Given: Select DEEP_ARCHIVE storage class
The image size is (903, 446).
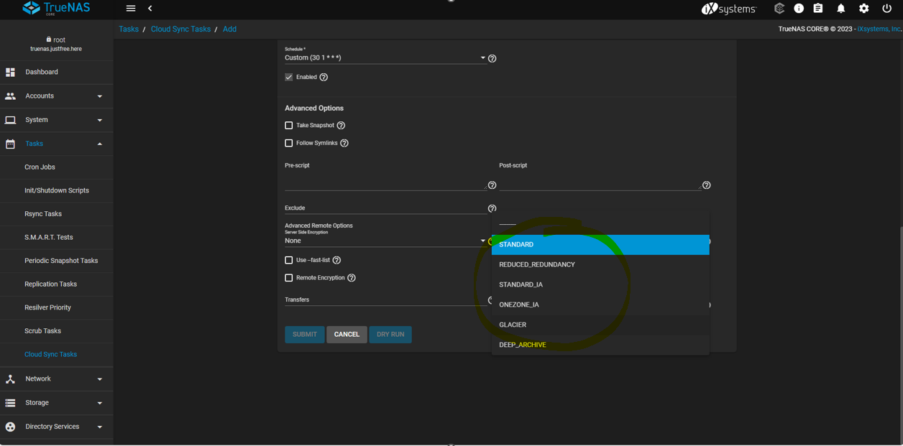Looking at the screenshot, I should [600, 345].
